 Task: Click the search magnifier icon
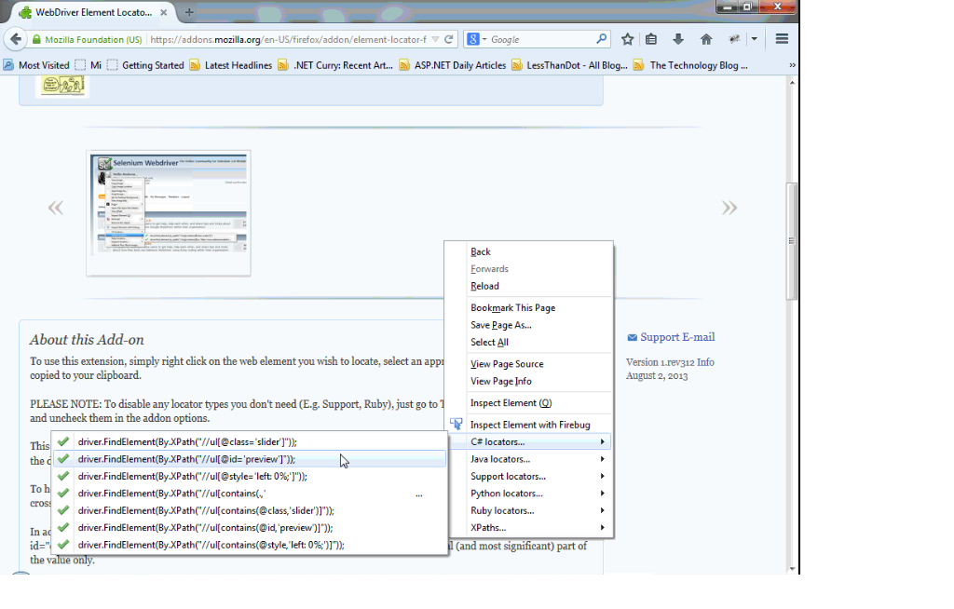coord(601,39)
